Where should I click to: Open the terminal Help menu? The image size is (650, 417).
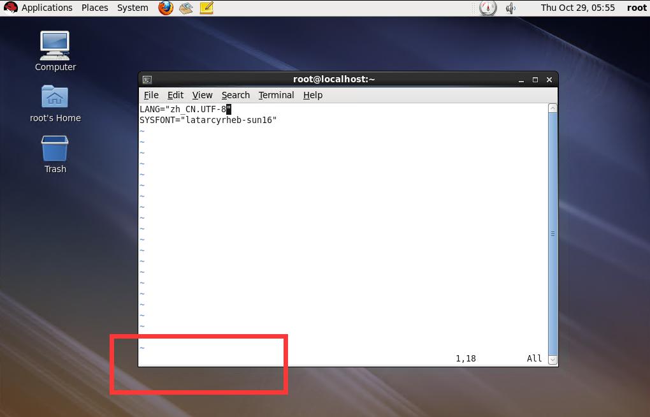[312, 95]
